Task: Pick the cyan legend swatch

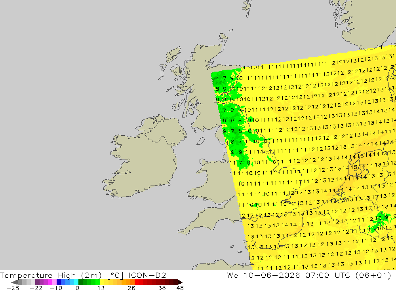Action: click(76, 282)
